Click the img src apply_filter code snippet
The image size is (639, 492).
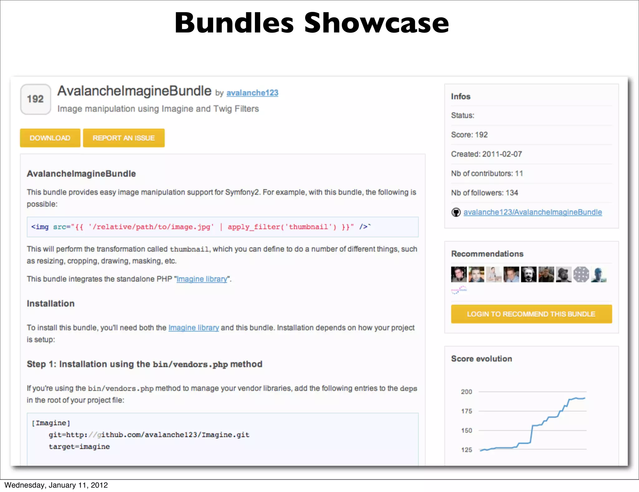pos(222,227)
